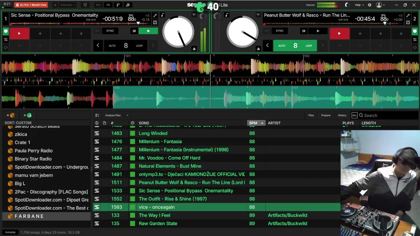Open the History panel tab
Screen dimensions: 420x236
(x=342, y=115)
